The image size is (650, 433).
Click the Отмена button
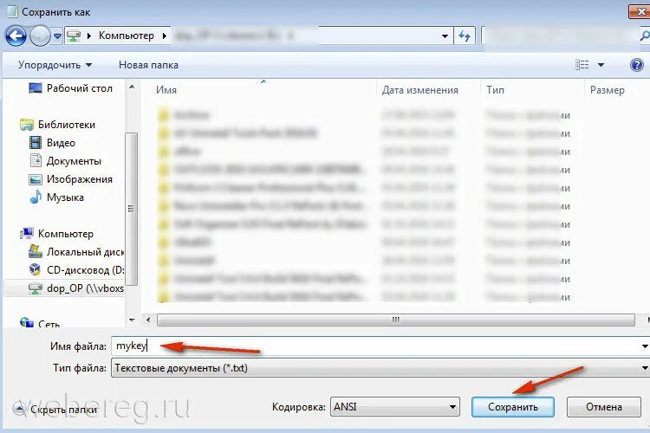coord(603,407)
